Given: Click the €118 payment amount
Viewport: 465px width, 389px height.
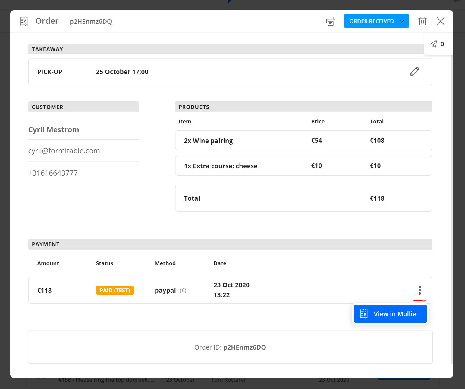Looking at the screenshot, I should click(44, 290).
